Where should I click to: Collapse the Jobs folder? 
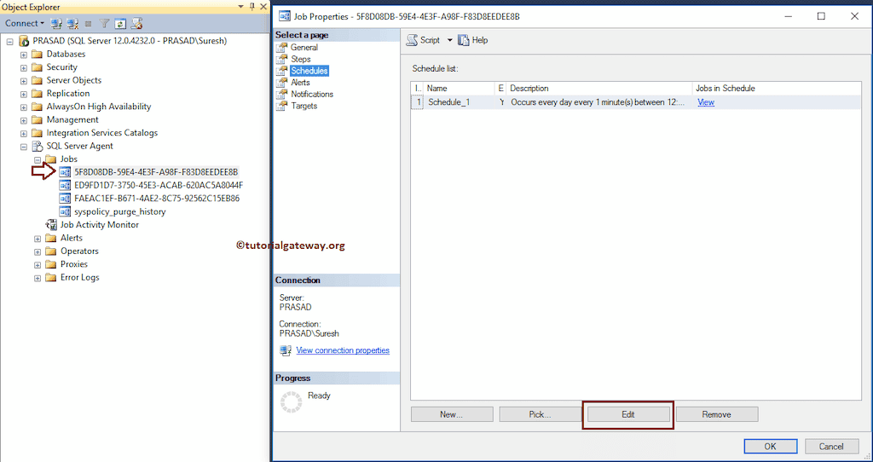[x=38, y=159]
